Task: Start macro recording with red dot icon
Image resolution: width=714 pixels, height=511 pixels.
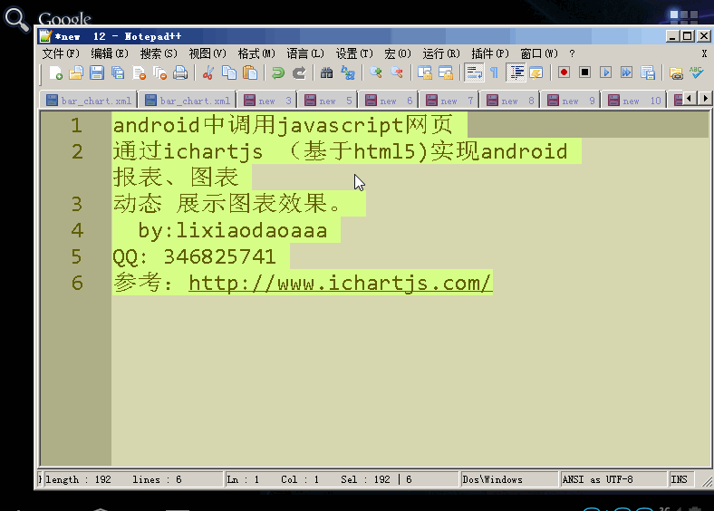Action: pyautogui.click(x=564, y=72)
